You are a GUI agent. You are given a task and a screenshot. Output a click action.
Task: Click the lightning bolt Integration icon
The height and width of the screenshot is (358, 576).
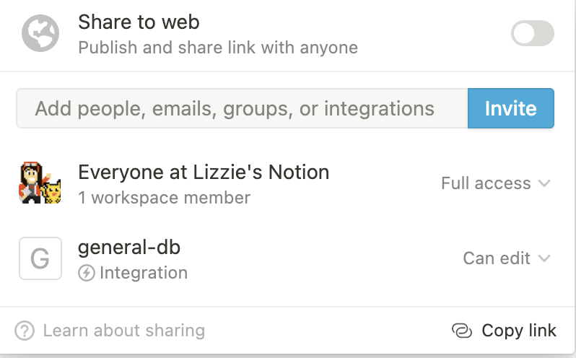click(87, 273)
